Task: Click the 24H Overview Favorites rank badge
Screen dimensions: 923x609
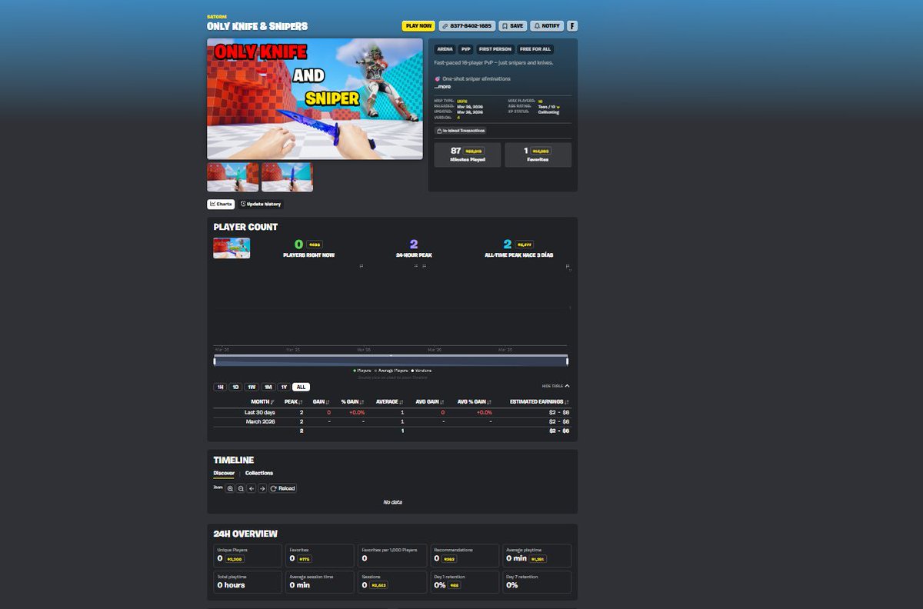Action: [x=303, y=559]
